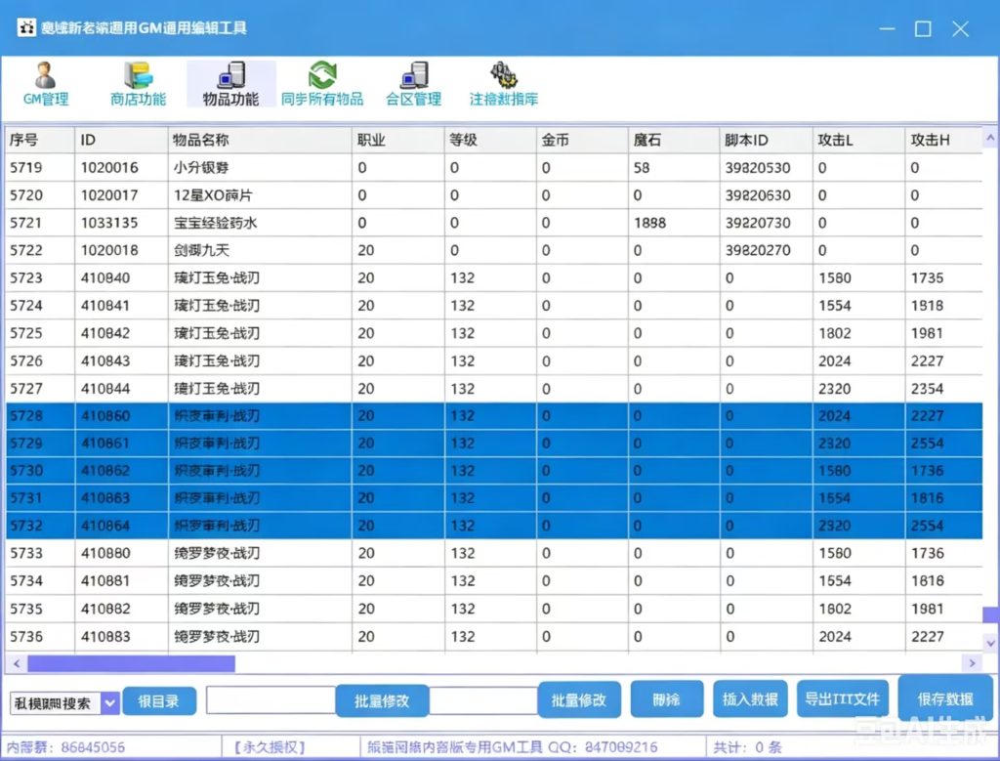Focus the search text input field
Image resolution: width=1000 pixels, height=761 pixels.
tap(271, 700)
